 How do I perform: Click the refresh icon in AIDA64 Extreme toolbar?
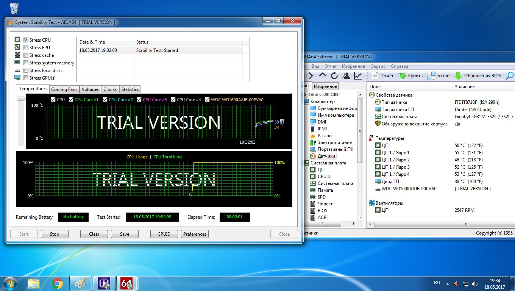[334, 76]
